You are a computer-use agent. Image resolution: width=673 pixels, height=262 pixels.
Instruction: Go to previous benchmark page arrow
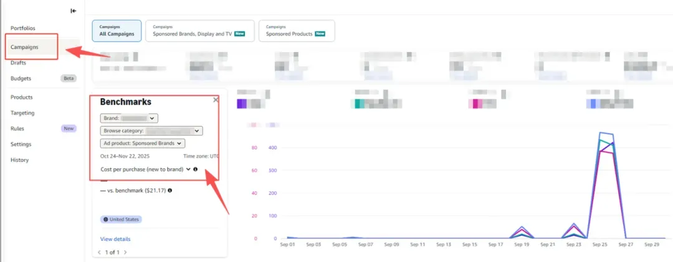coord(100,252)
